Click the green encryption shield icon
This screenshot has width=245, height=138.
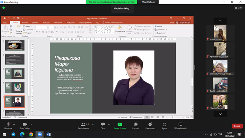(3, 8)
